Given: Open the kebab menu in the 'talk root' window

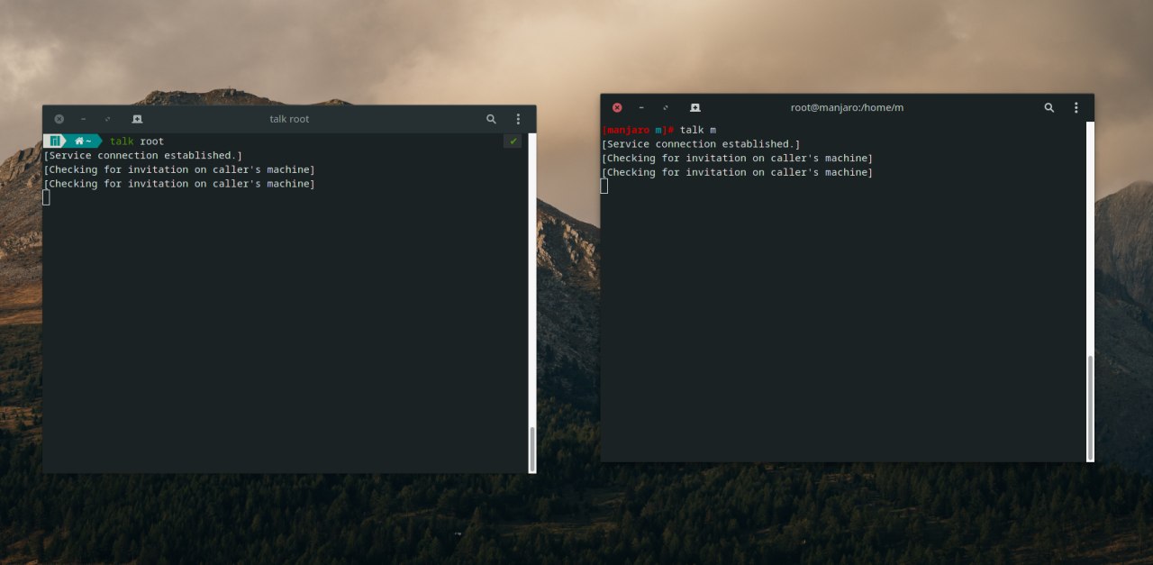Looking at the screenshot, I should click(518, 119).
